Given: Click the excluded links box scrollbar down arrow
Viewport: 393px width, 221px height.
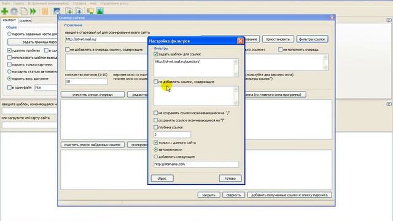Looking at the screenshot, I should (236, 103).
